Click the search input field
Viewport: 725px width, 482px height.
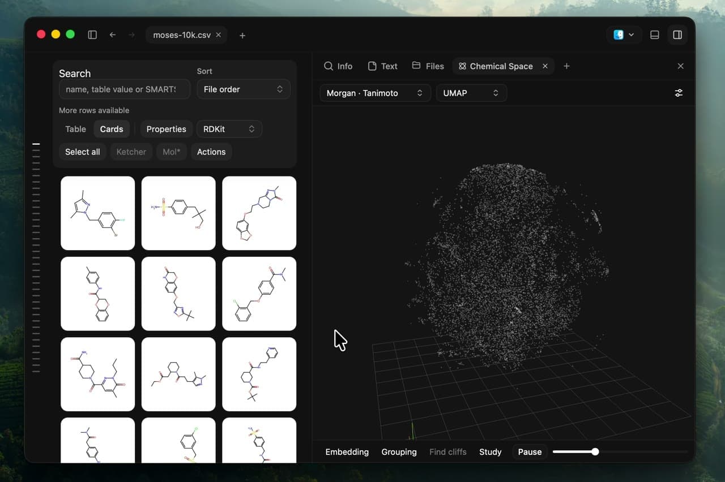125,89
